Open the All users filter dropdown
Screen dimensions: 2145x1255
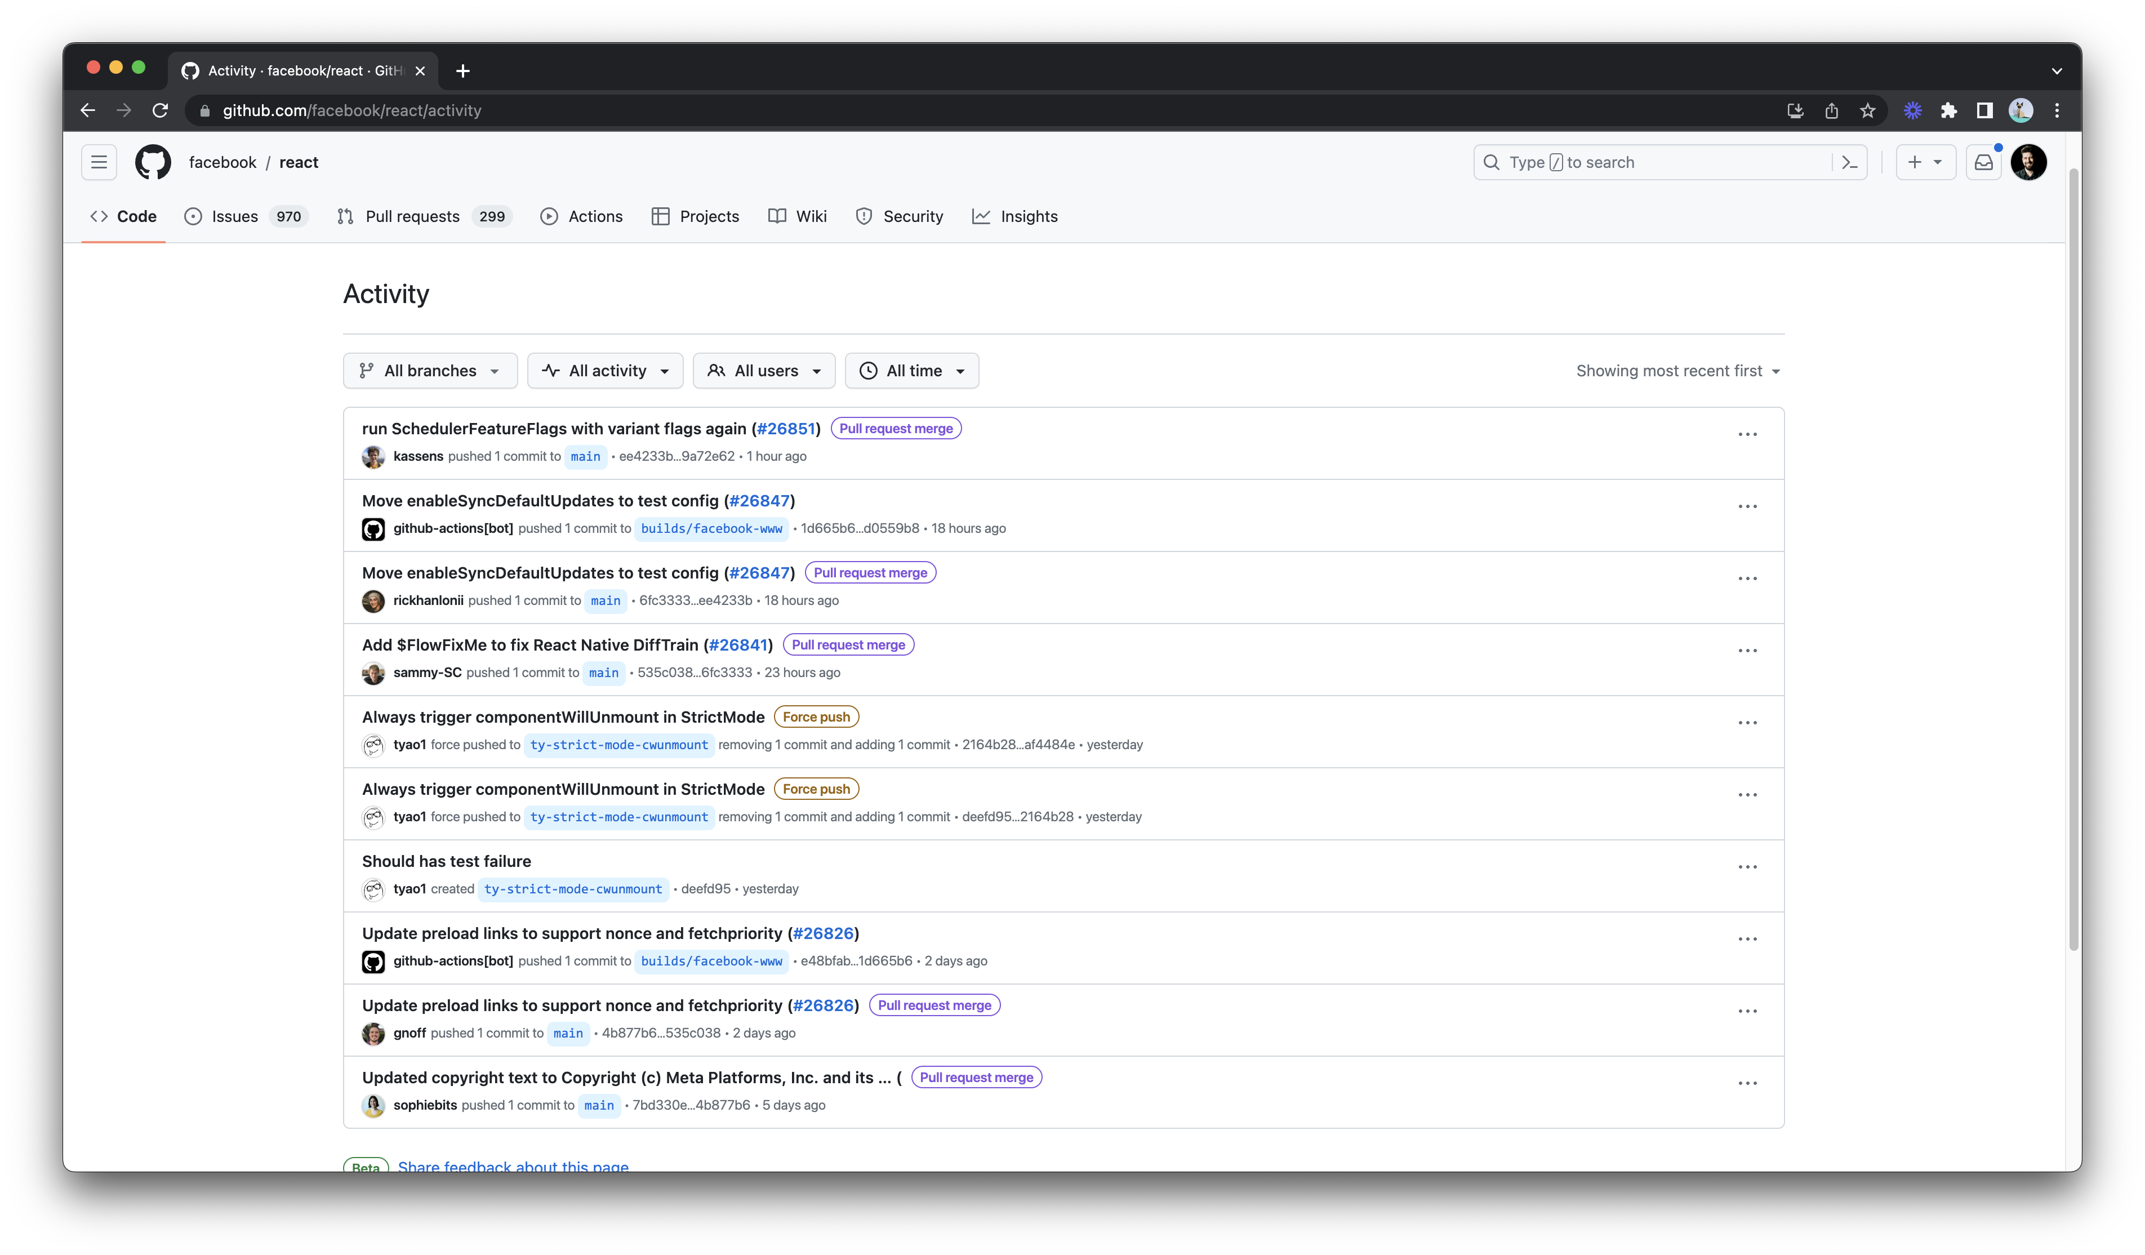coord(763,371)
